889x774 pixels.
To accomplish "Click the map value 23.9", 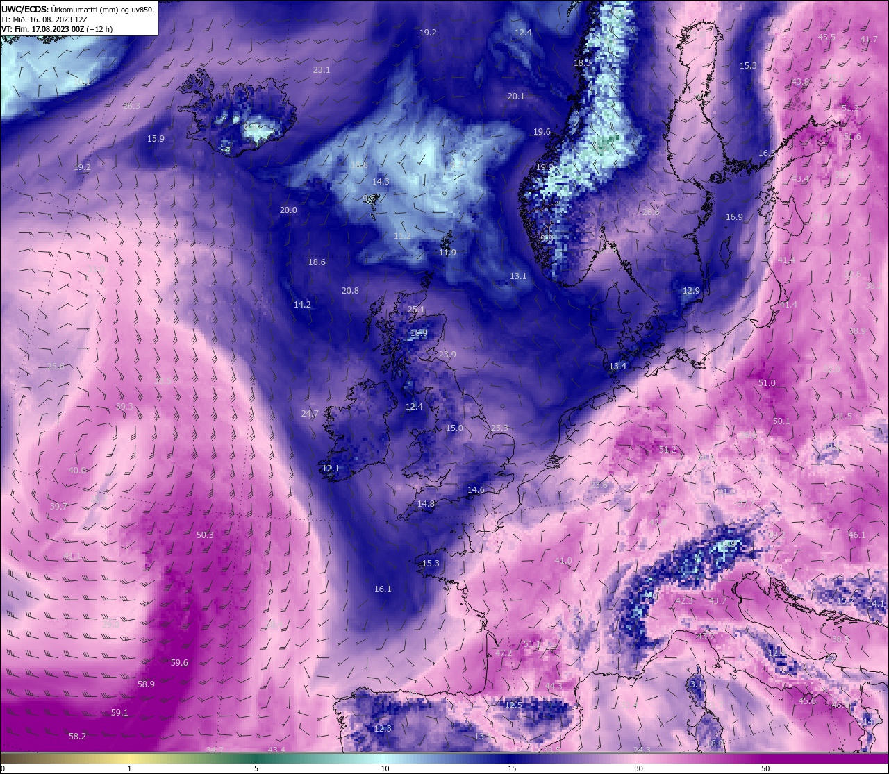I will (x=447, y=355).
